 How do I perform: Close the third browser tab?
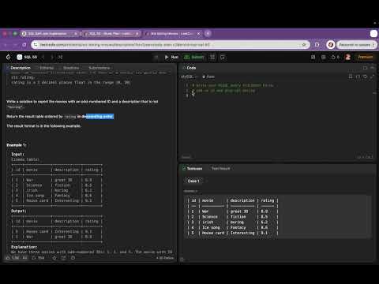[x=199, y=34]
